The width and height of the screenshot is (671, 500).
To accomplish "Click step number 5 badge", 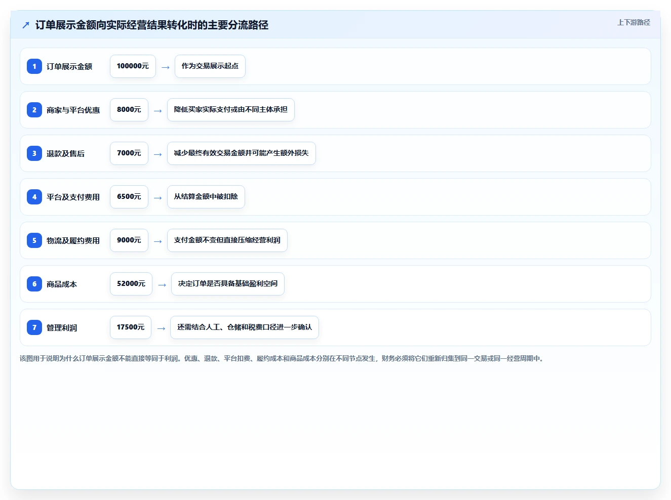I will [34, 240].
